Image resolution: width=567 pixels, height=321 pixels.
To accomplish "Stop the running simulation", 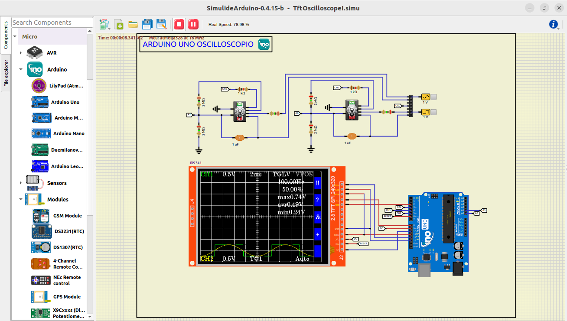I will pos(179,24).
